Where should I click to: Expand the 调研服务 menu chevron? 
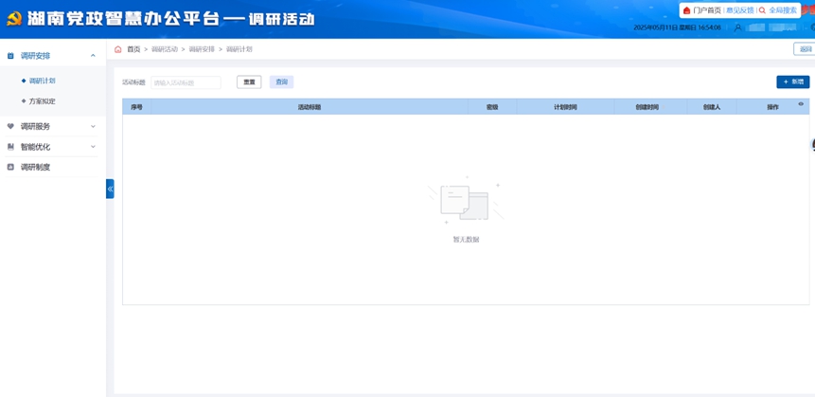coord(93,126)
